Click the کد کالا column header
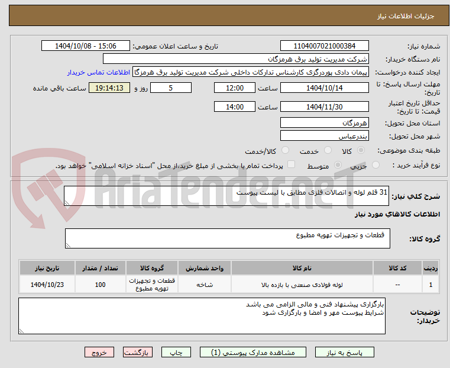 tap(397, 268)
